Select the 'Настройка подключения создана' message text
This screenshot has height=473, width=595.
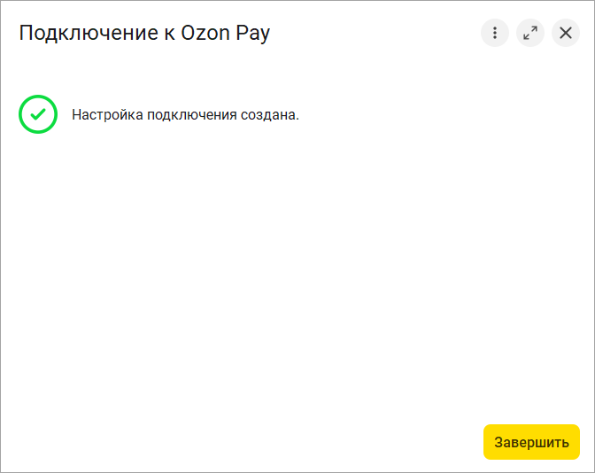coord(185,114)
